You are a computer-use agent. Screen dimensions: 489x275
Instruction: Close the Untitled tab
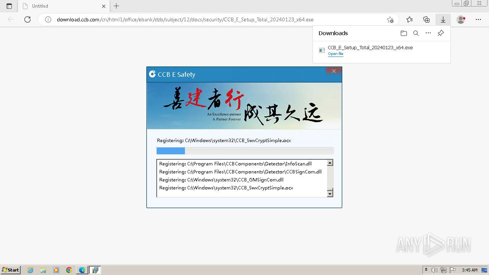104,6
